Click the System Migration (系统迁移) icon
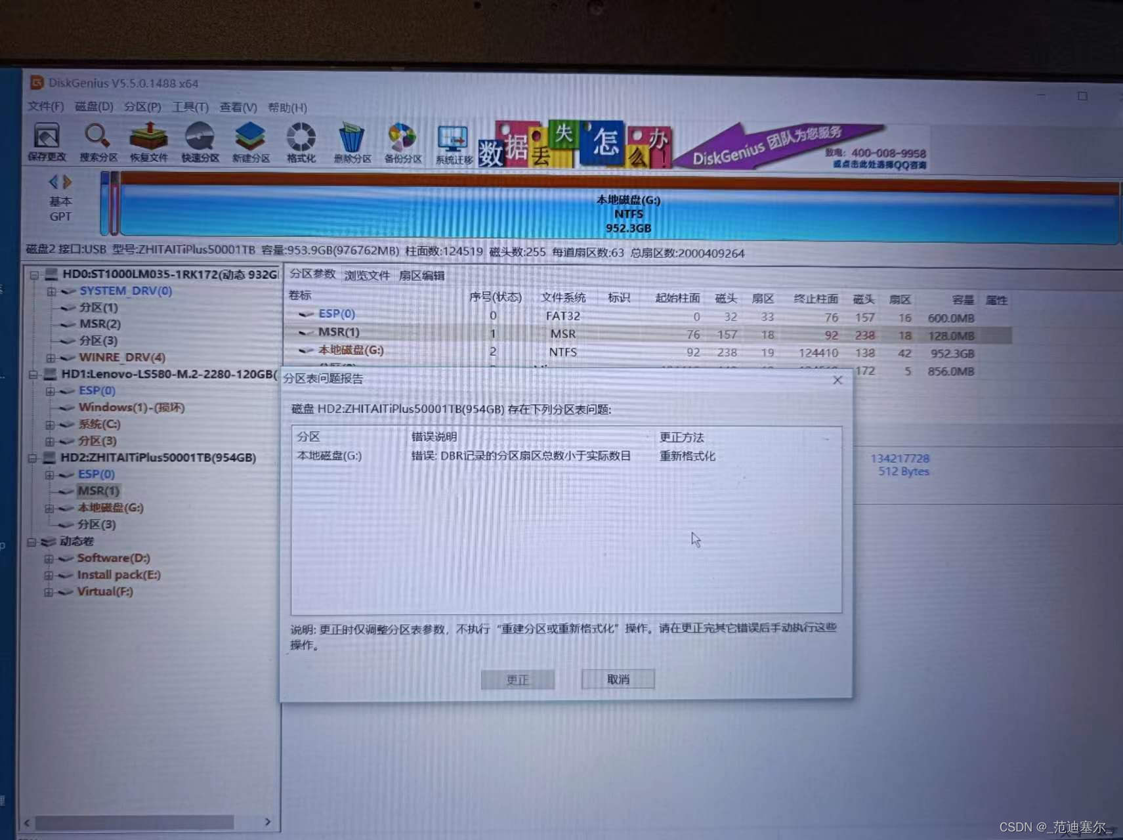 [x=454, y=144]
